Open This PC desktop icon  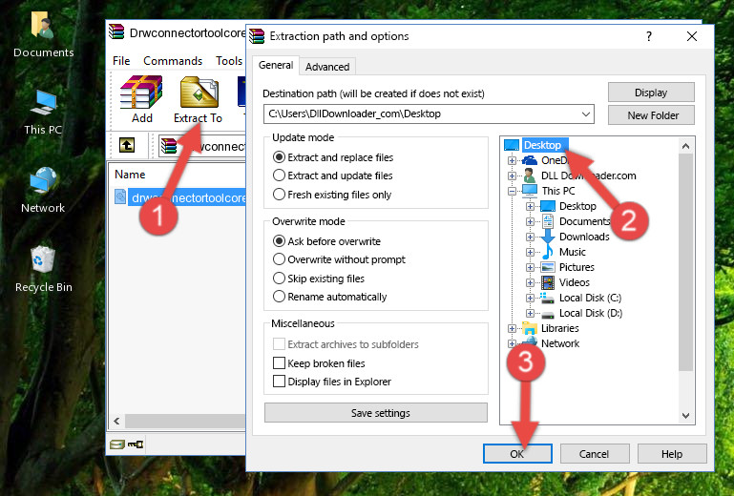pyautogui.click(x=43, y=113)
